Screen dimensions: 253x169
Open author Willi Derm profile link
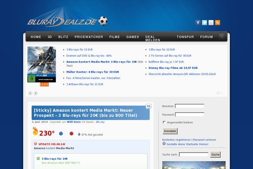pos(74,122)
